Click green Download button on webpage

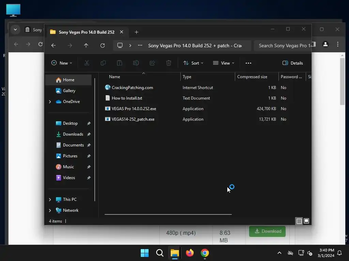pos(267,231)
